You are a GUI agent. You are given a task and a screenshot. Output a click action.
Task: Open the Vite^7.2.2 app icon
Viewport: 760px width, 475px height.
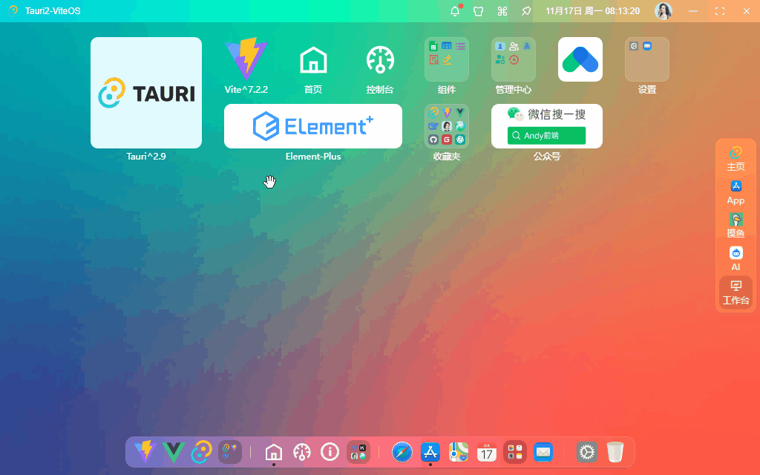click(246, 56)
